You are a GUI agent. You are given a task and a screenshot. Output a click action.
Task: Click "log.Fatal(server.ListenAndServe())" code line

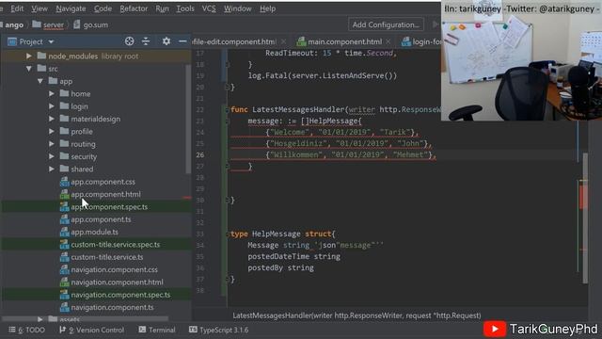pyautogui.click(x=322, y=75)
